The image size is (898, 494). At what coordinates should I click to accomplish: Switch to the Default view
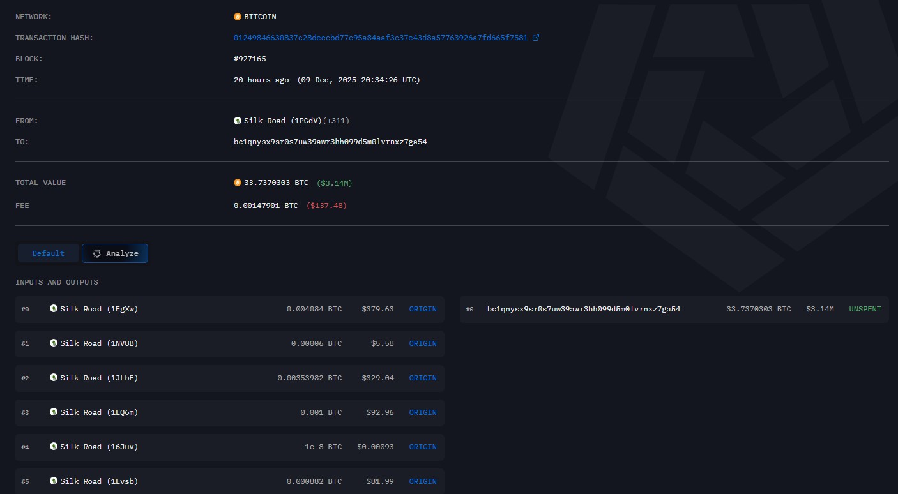pos(48,253)
